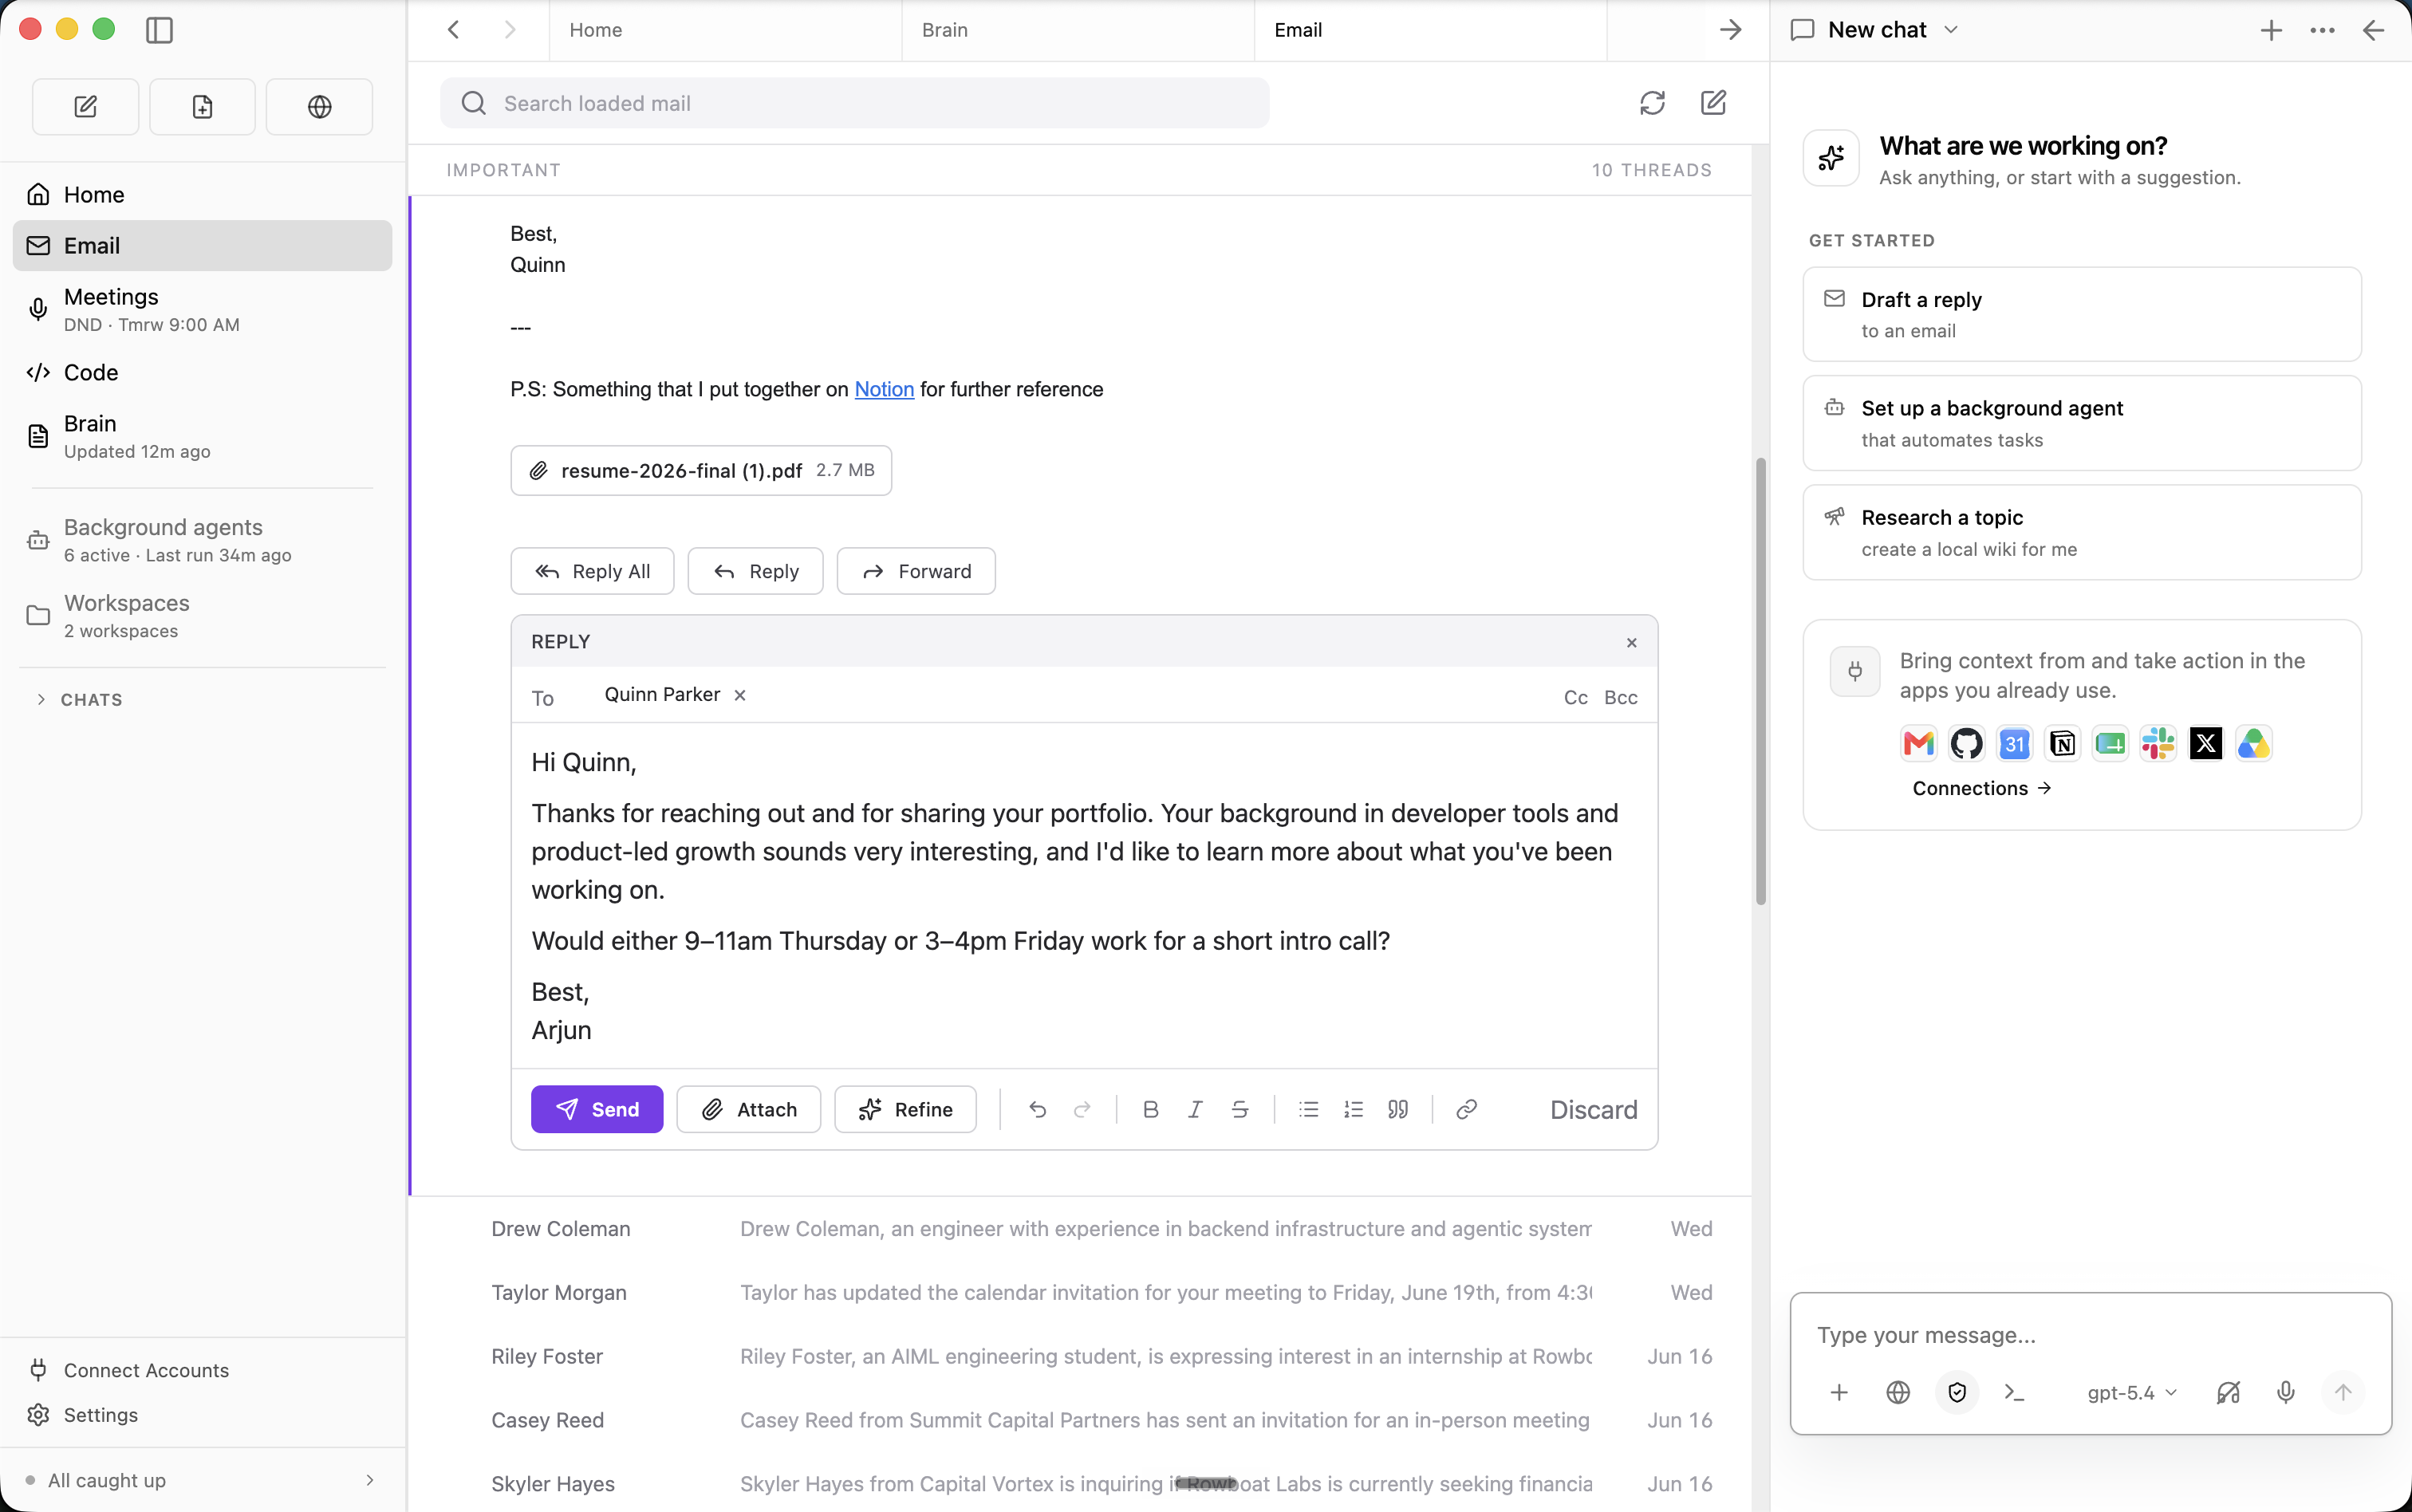Close the reply composer
This screenshot has width=2412, height=1512.
pyautogui.click(x=1631, y=642)
